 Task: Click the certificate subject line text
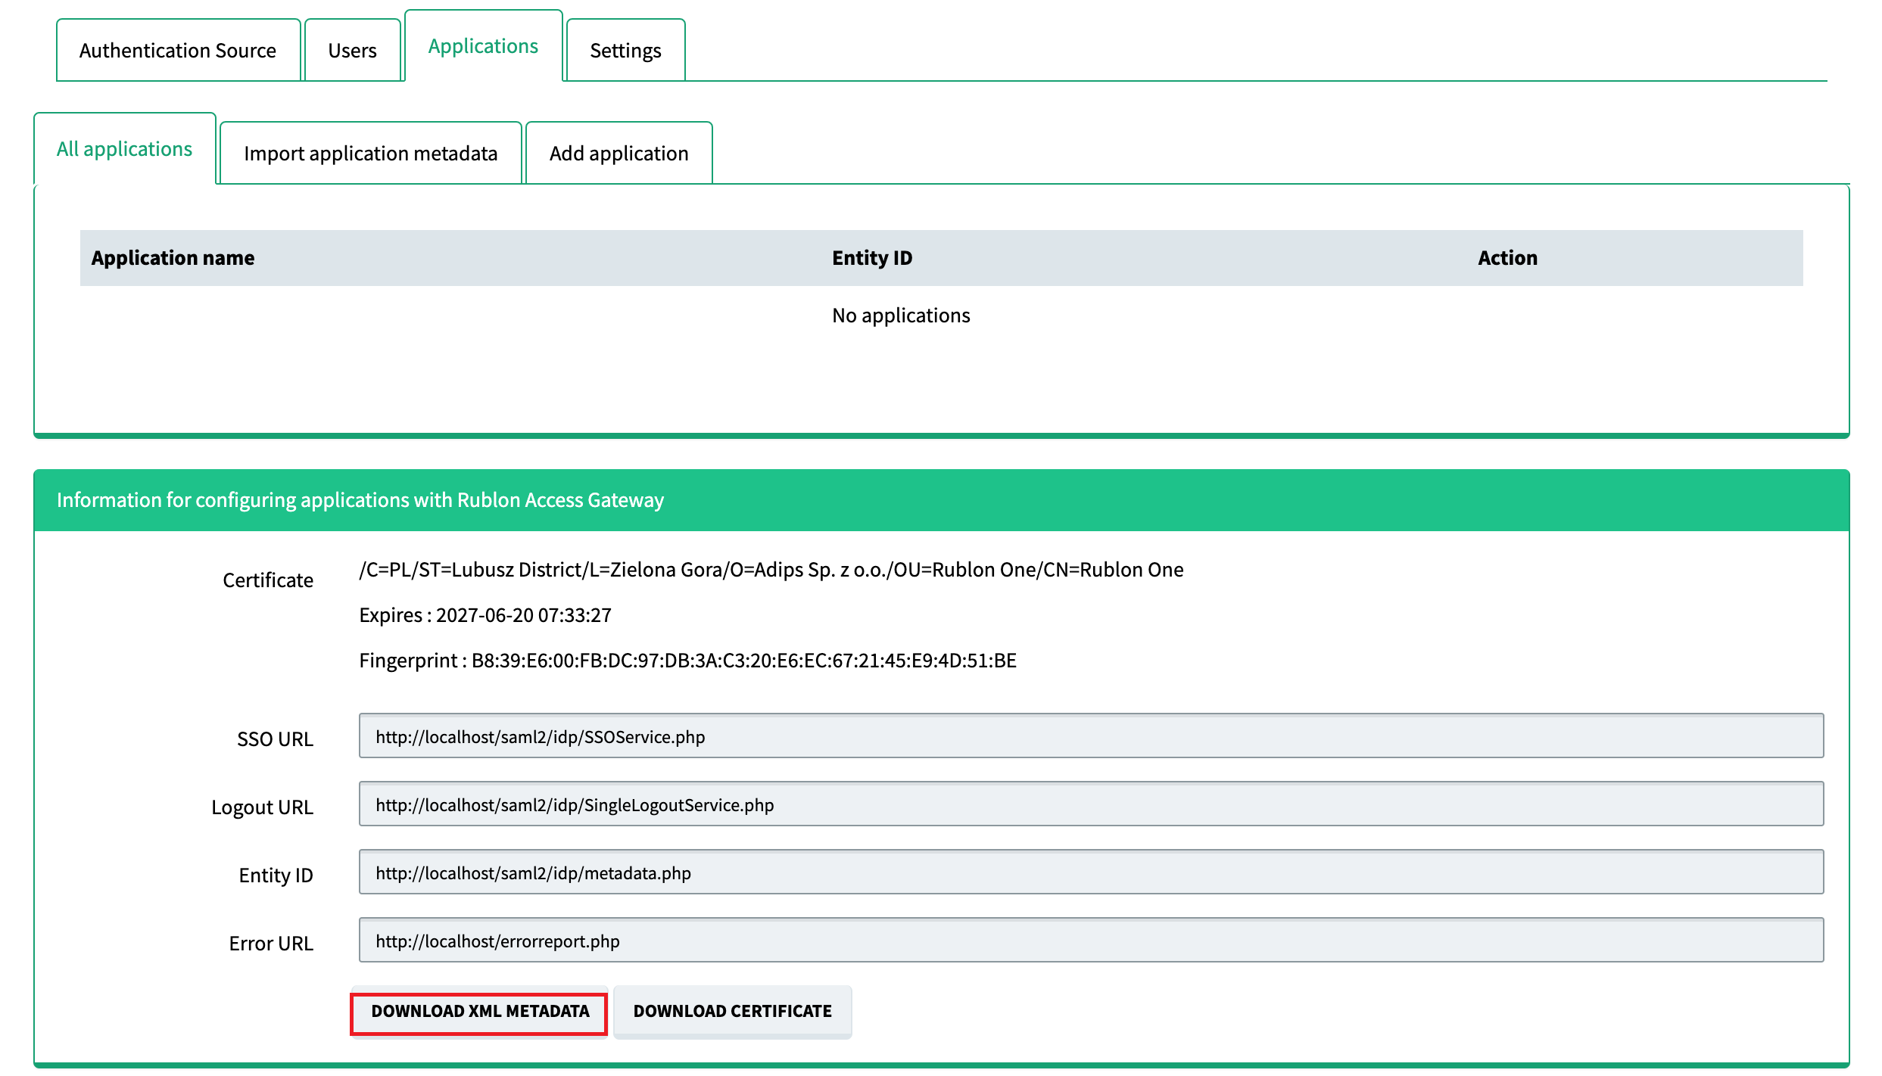(771, 570)
